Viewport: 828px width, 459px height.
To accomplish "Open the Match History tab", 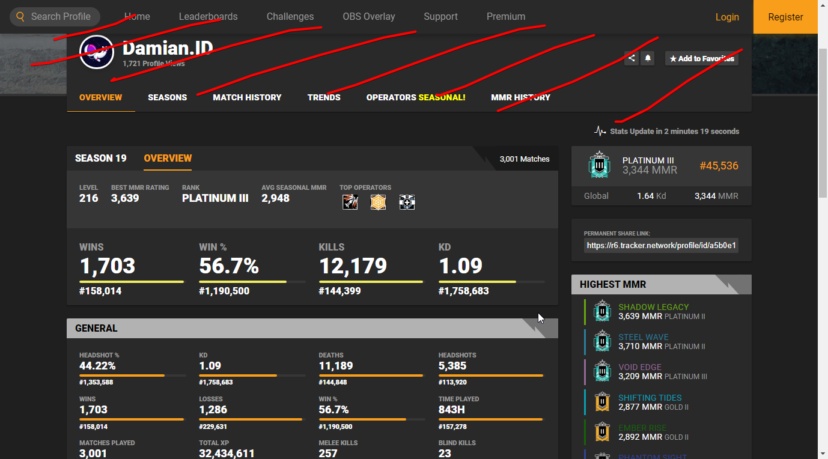I will pyautogui.click(x=247, y=97).
